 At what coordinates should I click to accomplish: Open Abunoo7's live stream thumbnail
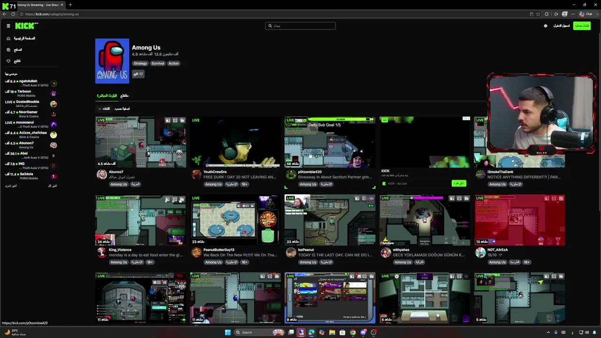pyautogui.click(x=140, y=142)
